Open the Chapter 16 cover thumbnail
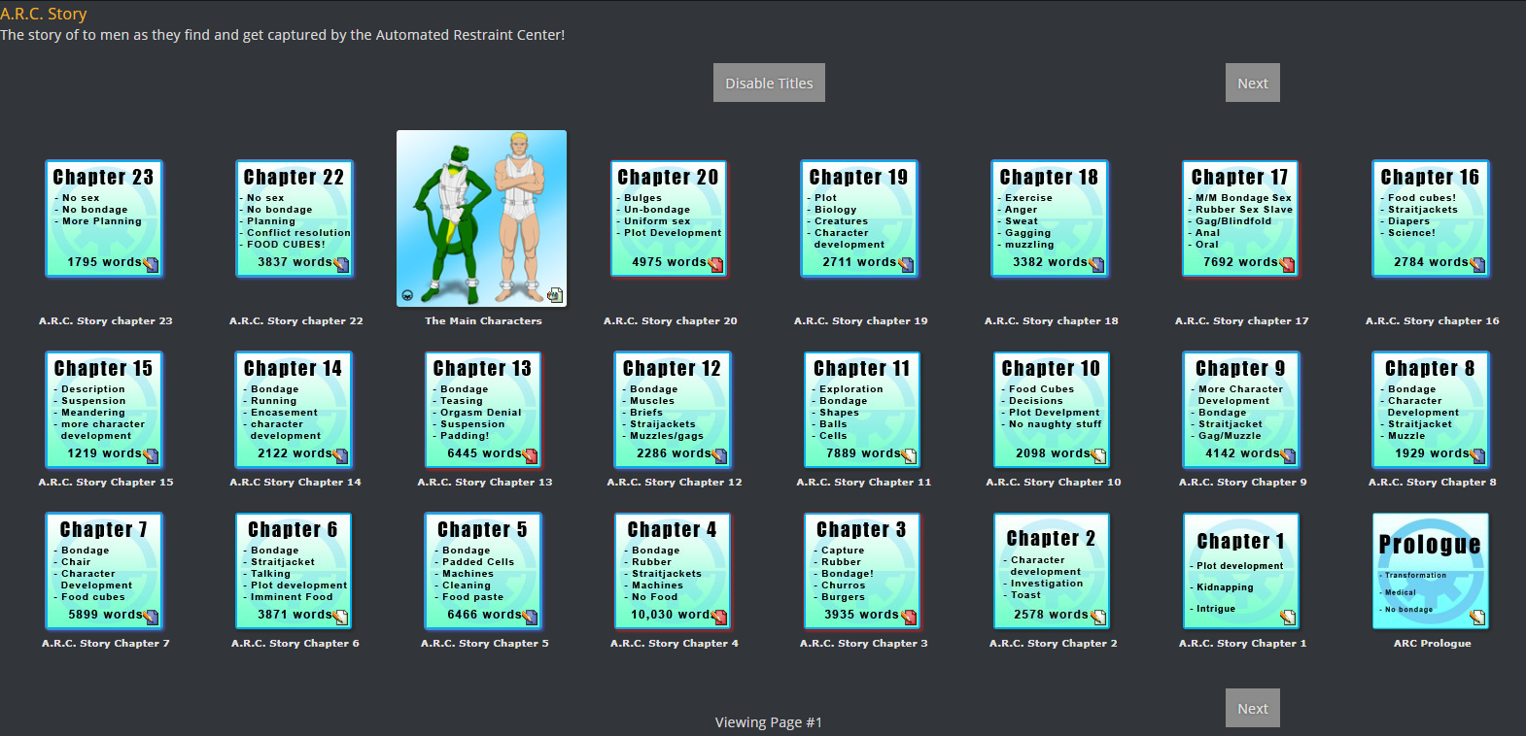This screenshot has height=736, width=1526. 1431,219
